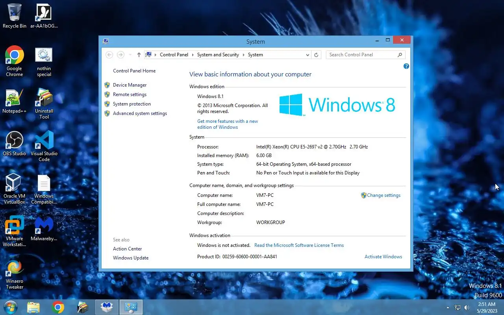Click 'Get more features with a new edition' link
The image size is (504, 315).
228,124
